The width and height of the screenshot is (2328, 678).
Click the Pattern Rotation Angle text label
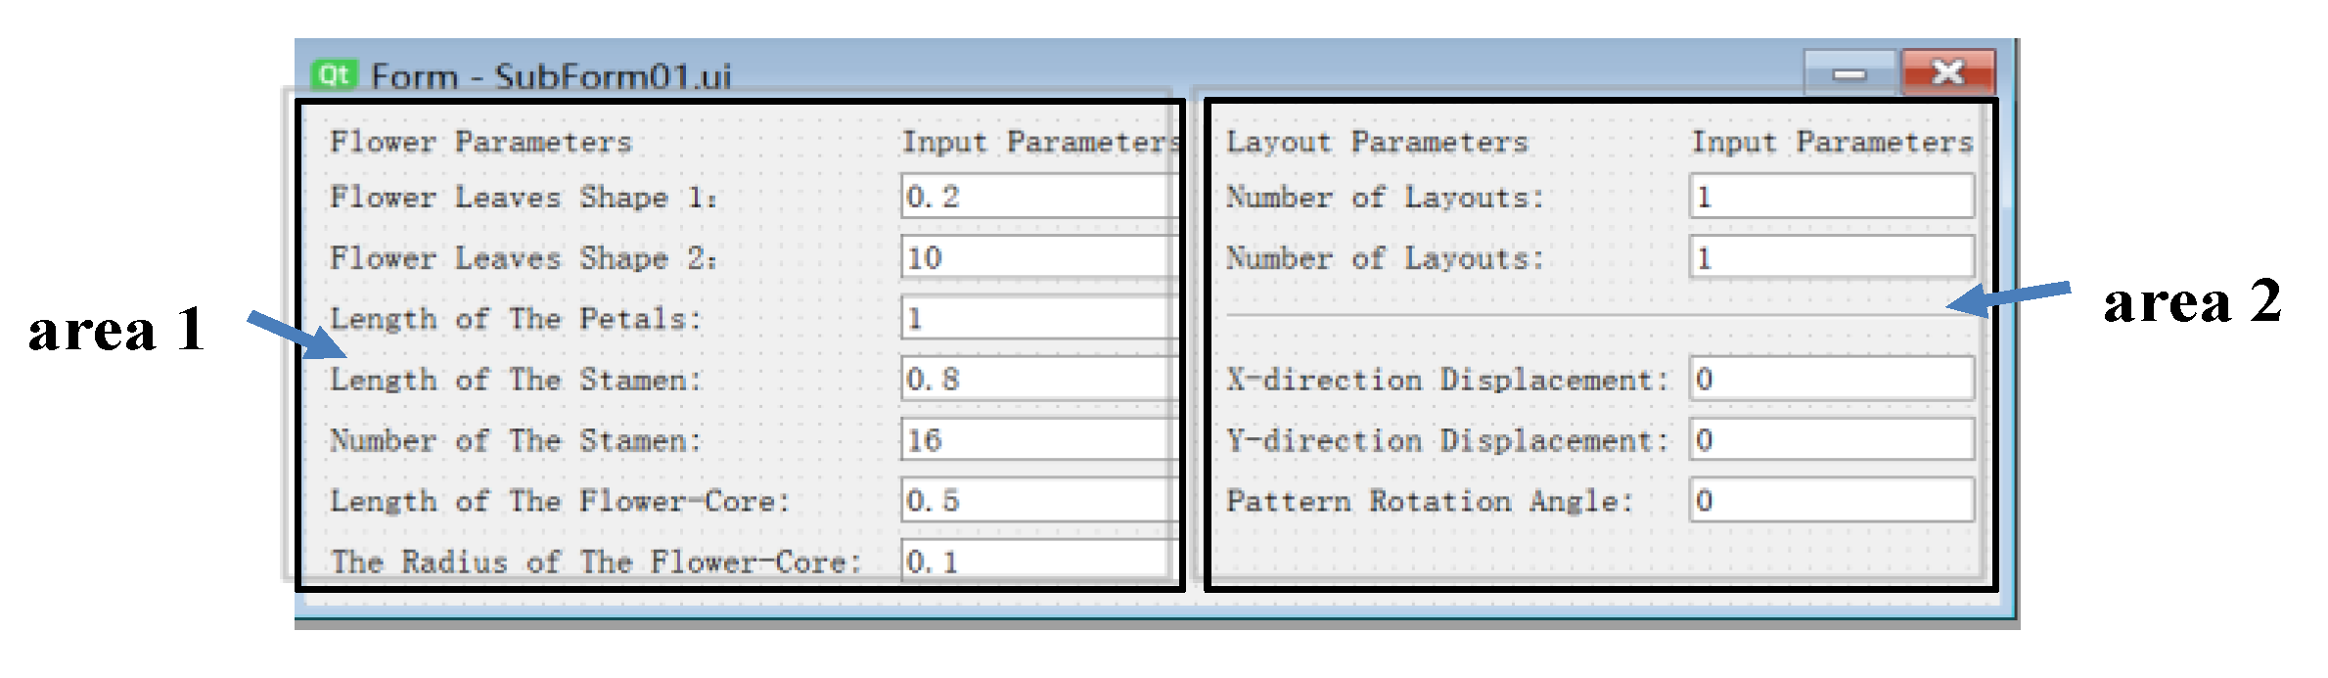(x=1429, y=502)
